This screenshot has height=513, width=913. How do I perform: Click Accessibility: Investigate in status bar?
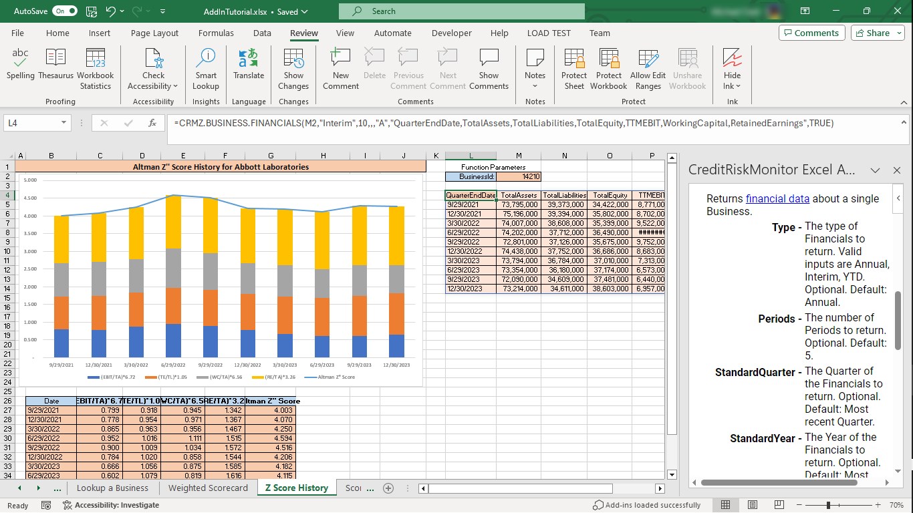(x=110, y=505)
